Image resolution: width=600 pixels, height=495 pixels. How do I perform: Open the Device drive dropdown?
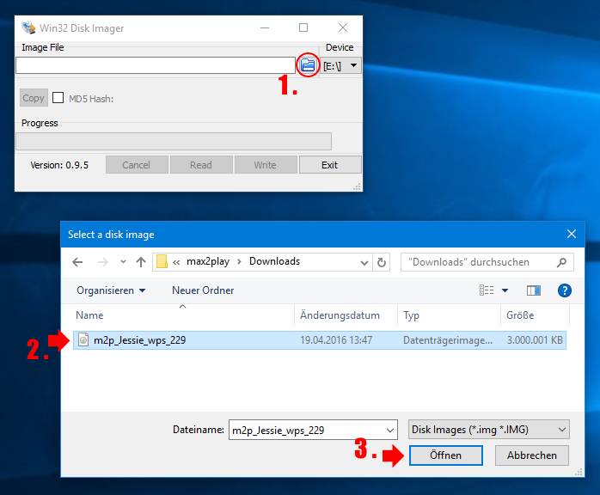(340, 66)
